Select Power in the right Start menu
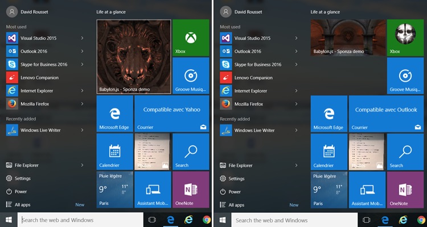427x227 pixels. pos(235,192)
